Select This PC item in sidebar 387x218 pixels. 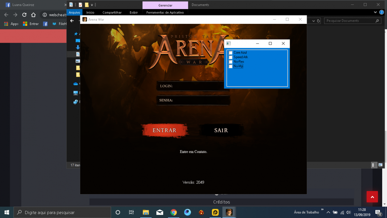tap(76, 93)
